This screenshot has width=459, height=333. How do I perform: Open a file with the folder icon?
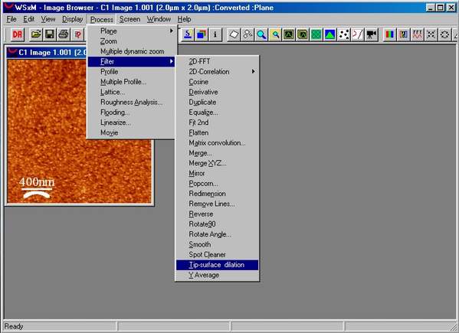36,34
